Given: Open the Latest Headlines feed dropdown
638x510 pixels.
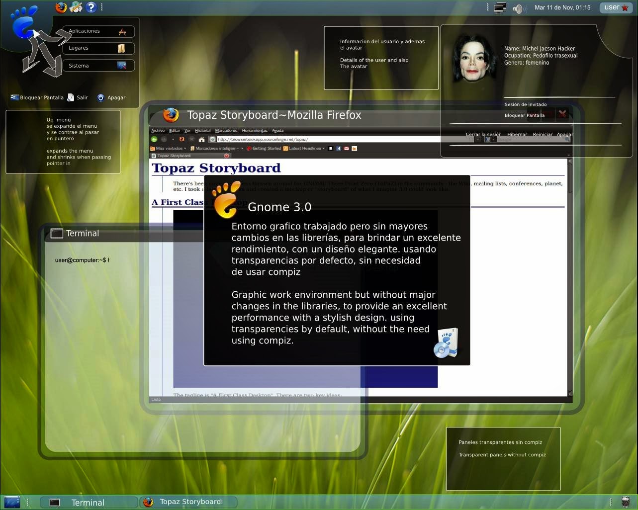Looking at the screenshot, I should click(304, 148).
